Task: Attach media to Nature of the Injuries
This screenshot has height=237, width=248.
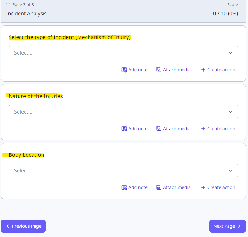Action: [x=173, y=129]
